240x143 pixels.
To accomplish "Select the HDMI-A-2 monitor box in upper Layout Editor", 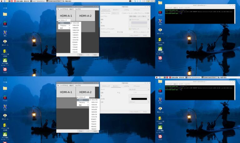I will [x=85, y=16].
